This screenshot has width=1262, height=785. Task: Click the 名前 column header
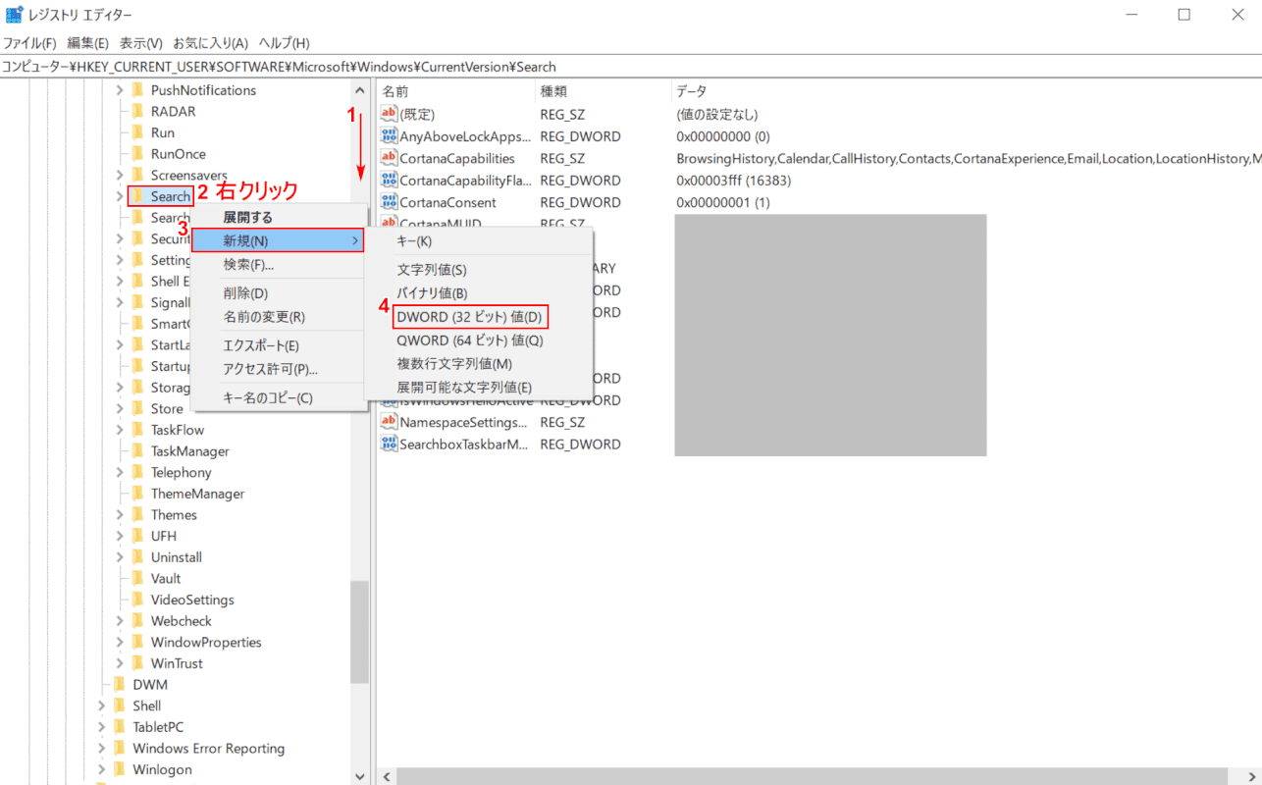(455, 91)
